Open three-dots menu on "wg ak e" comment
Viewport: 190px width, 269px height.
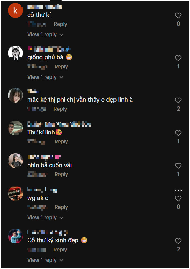pos(178,190)
